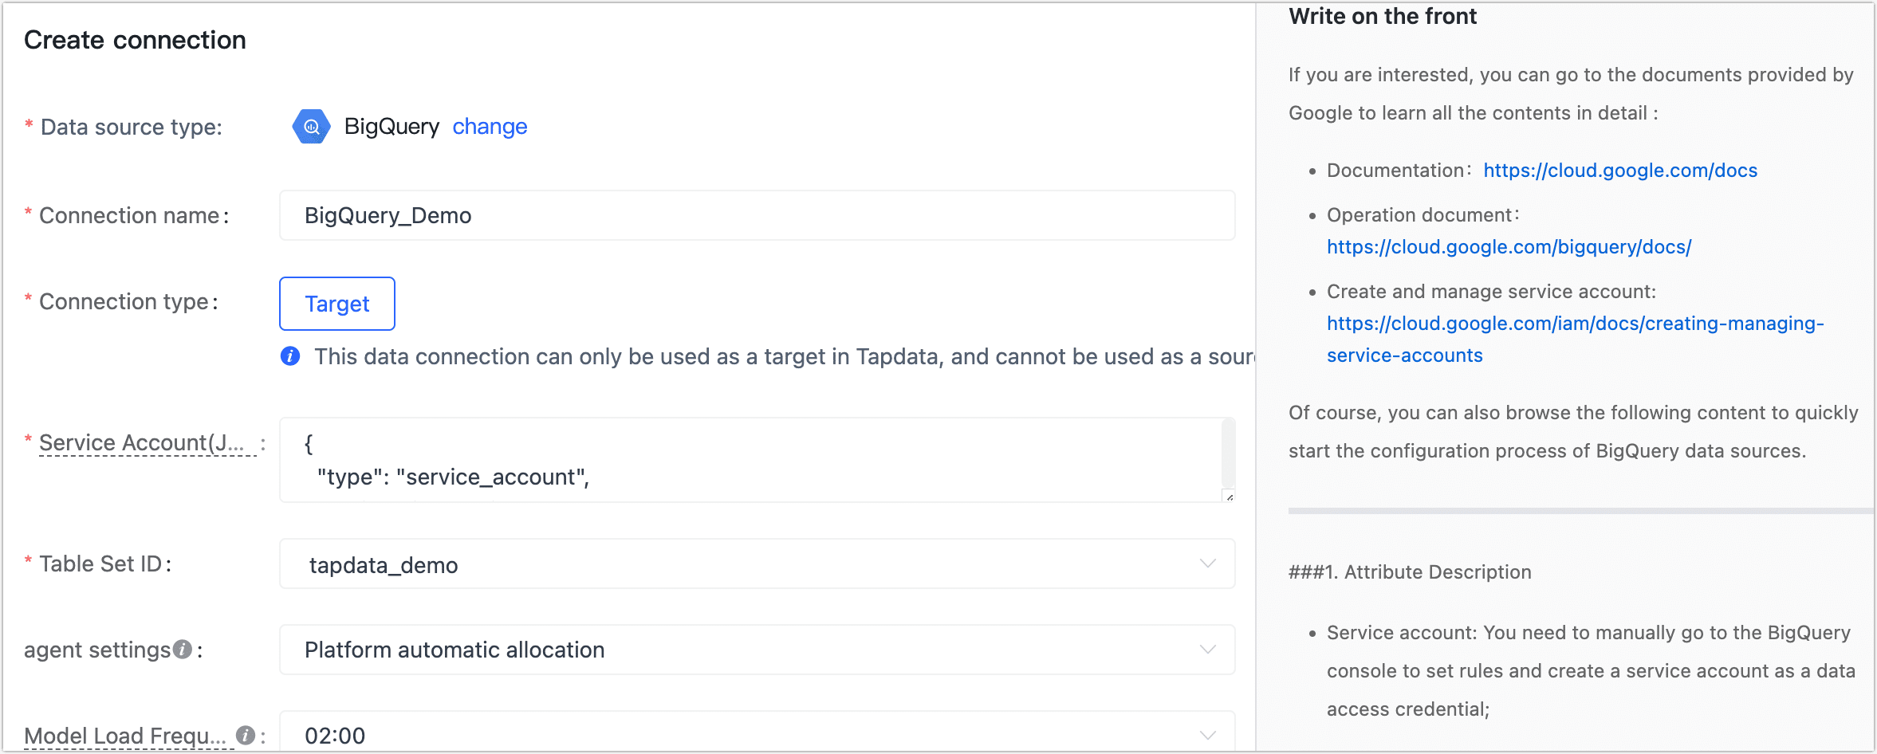Open the agent settings dropdown
This screenshot has height=754, width=1877.
point(1207,649)
